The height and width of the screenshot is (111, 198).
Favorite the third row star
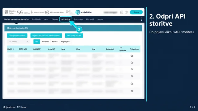click(132, 69)
